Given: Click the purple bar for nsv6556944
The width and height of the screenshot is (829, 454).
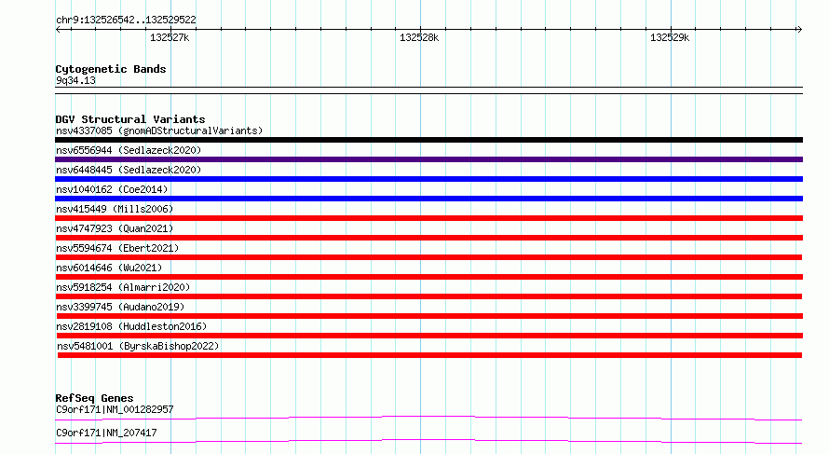Looking at the screenshot, I should tap(428, 159).
